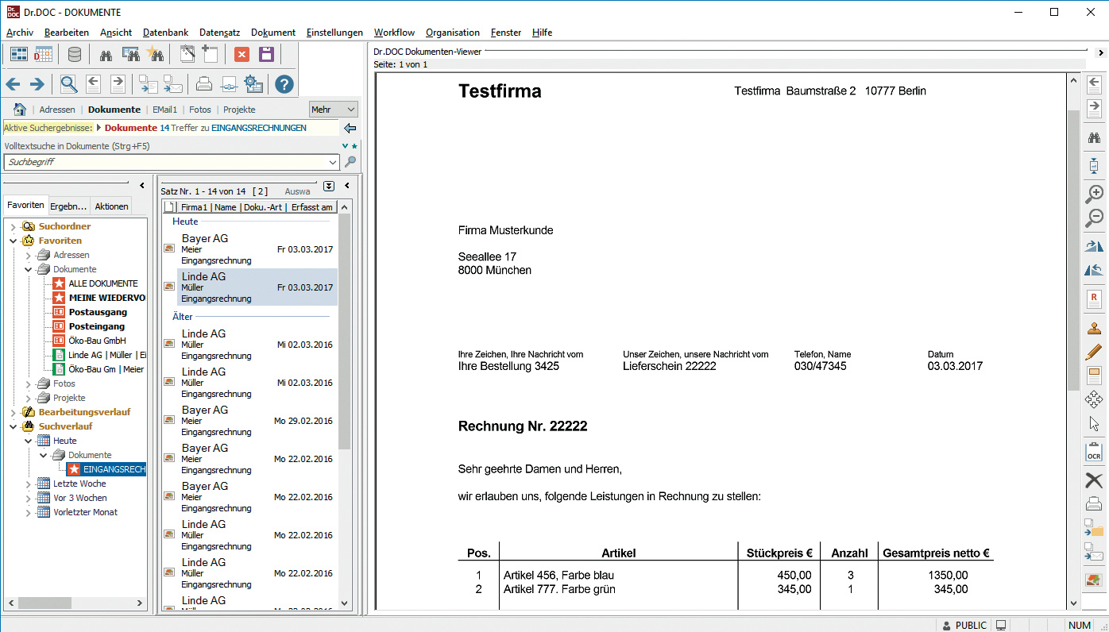Click the four-arrow move tool in viewer
This screenshot has width=1109, height=632.
1095,399
